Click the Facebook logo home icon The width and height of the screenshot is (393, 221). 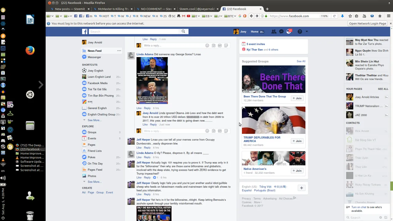(85, 31)
